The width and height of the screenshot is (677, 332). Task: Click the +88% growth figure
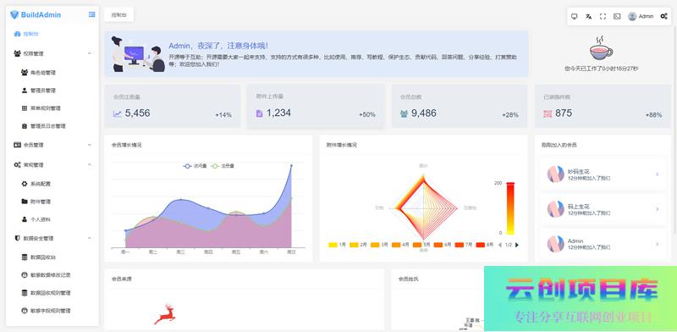[x=653, y=115]
